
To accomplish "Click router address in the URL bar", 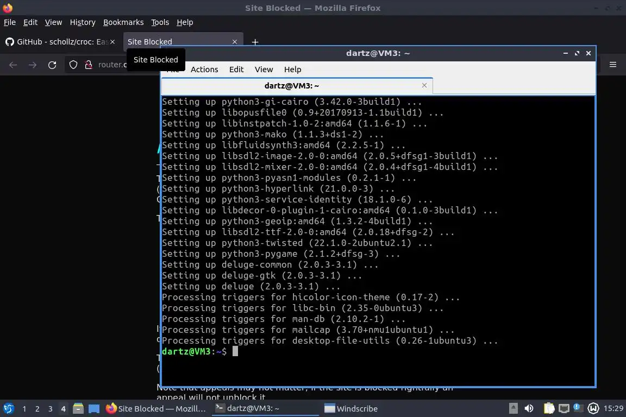I will [x=112, y=65].
